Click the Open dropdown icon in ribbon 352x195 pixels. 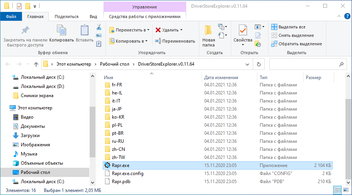pos(259,27)
